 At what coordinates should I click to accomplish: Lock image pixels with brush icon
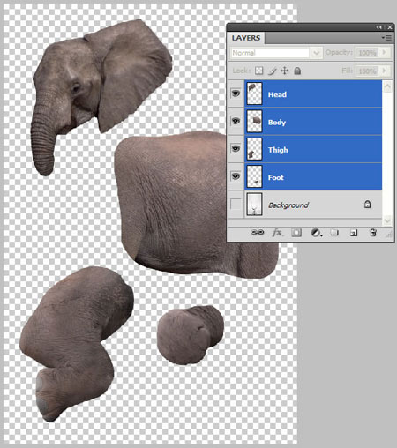273,71
